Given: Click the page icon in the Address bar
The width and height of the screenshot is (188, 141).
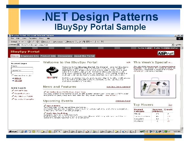Looking at the screenshot, I should (19, 45).
